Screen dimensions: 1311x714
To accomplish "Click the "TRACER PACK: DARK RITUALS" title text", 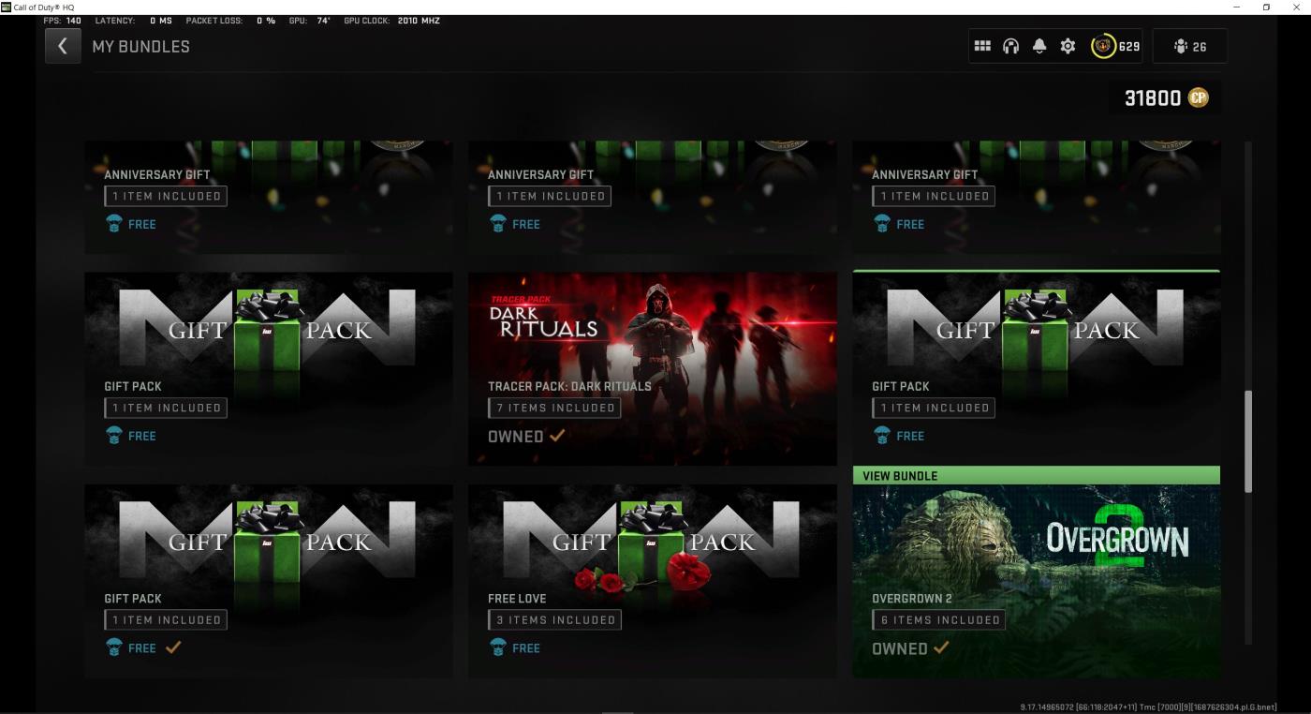I will pyautogui.click(x=569, y=386).
